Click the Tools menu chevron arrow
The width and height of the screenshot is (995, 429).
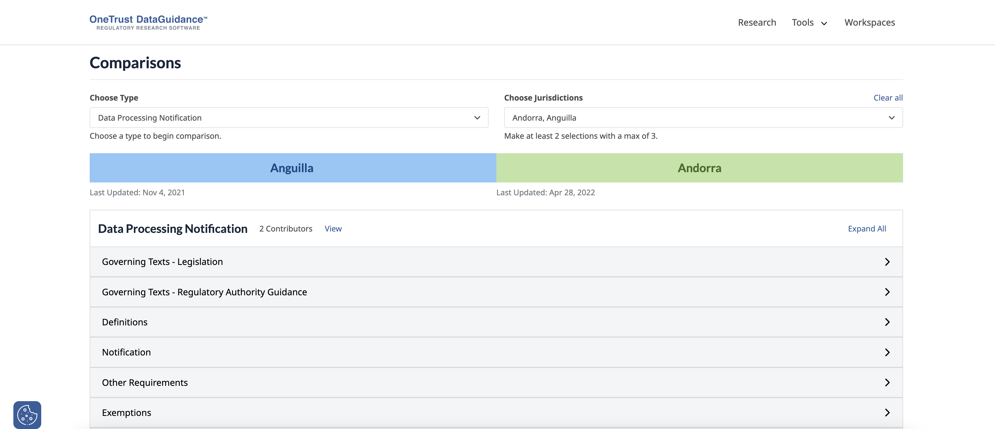point(824,23)
